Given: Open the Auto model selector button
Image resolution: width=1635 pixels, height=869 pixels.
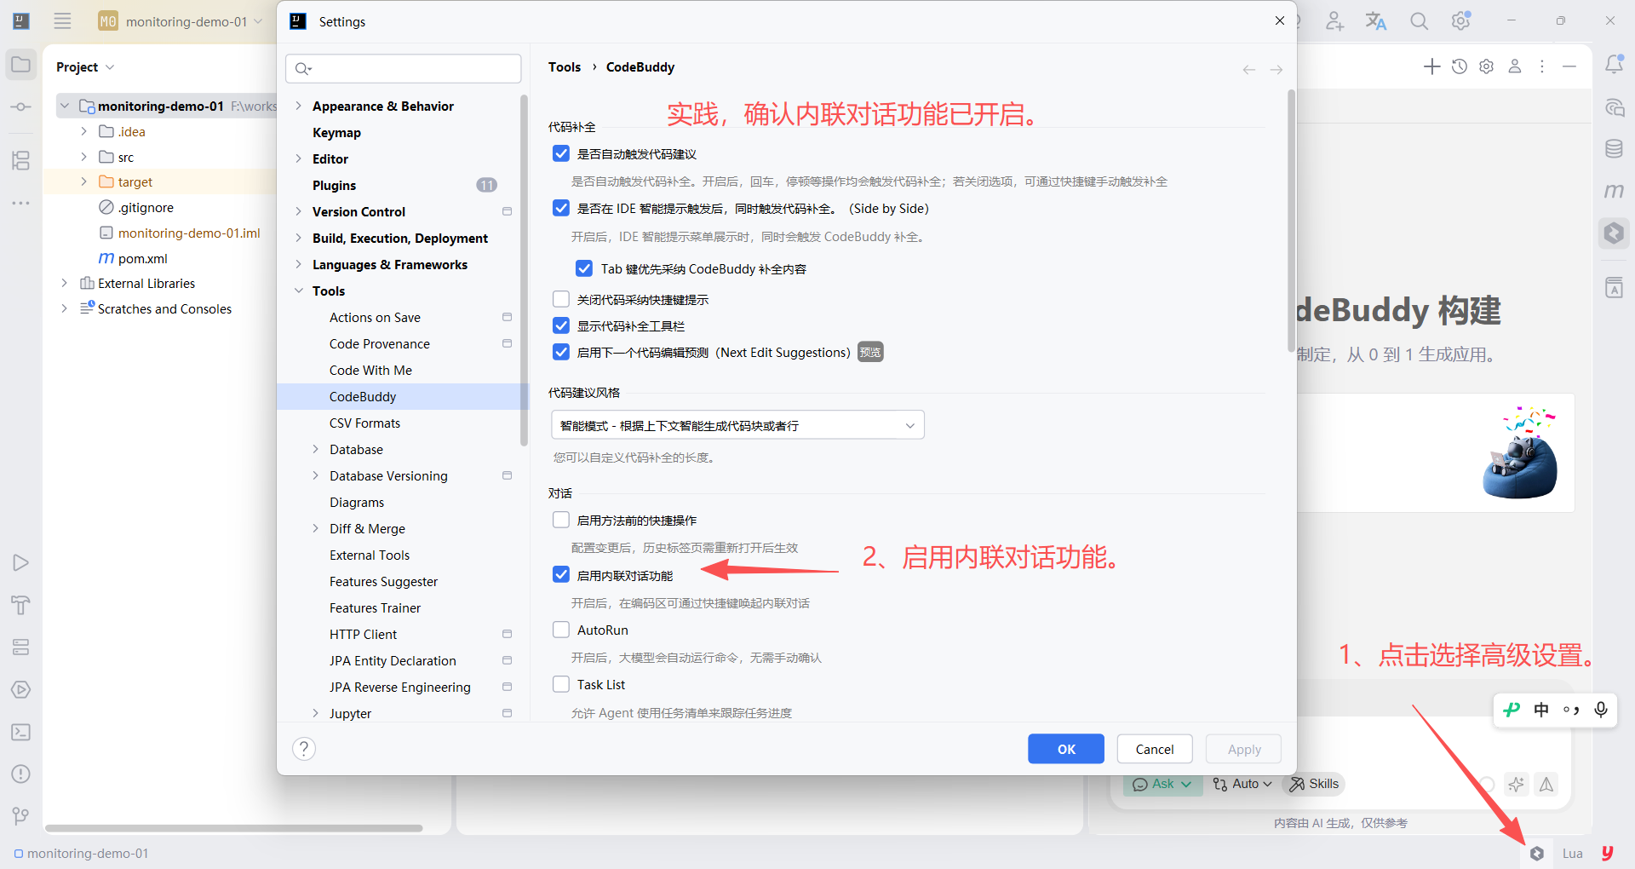Looking at the screenshot, I should (x=1242, y=784).
